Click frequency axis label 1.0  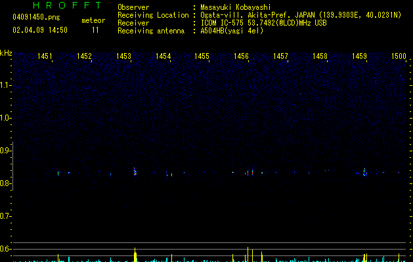pos(6,118)
